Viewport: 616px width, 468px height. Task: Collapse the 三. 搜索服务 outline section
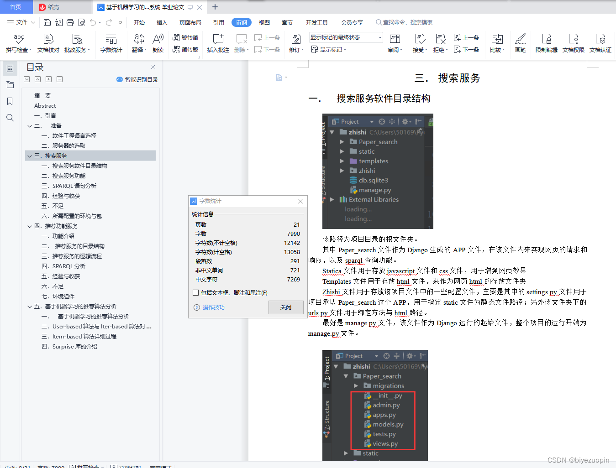tap(29, 156)
